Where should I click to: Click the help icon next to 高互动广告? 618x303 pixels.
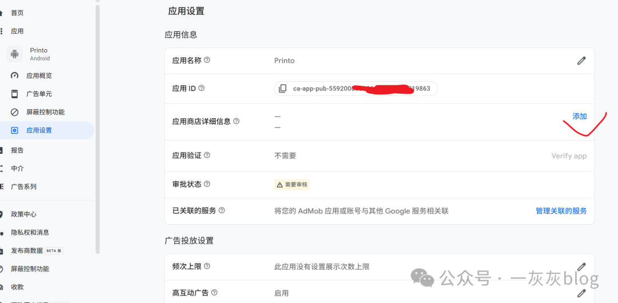(x=214, y=292)
